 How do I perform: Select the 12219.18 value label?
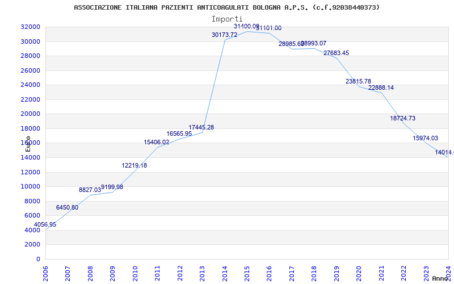(x=134, y=166)
